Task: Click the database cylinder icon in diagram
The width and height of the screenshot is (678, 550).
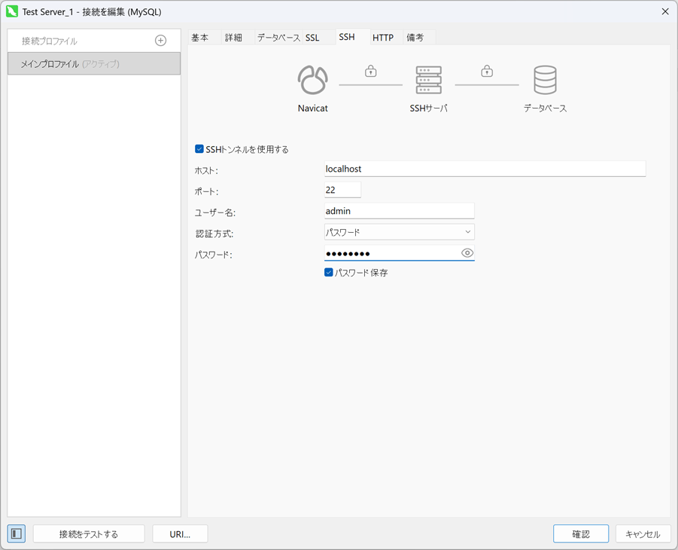Action: (545, 80)
